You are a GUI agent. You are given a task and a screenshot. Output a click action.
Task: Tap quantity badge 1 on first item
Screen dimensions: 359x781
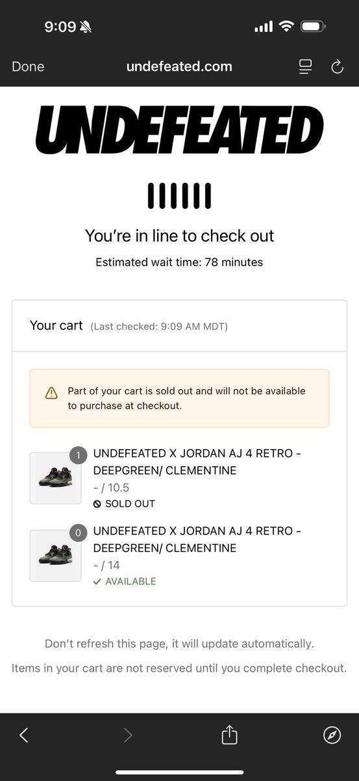(78, 455)
